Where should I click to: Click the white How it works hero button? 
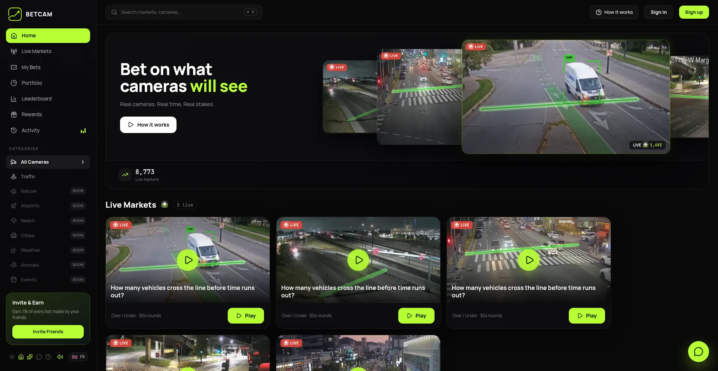148,125
